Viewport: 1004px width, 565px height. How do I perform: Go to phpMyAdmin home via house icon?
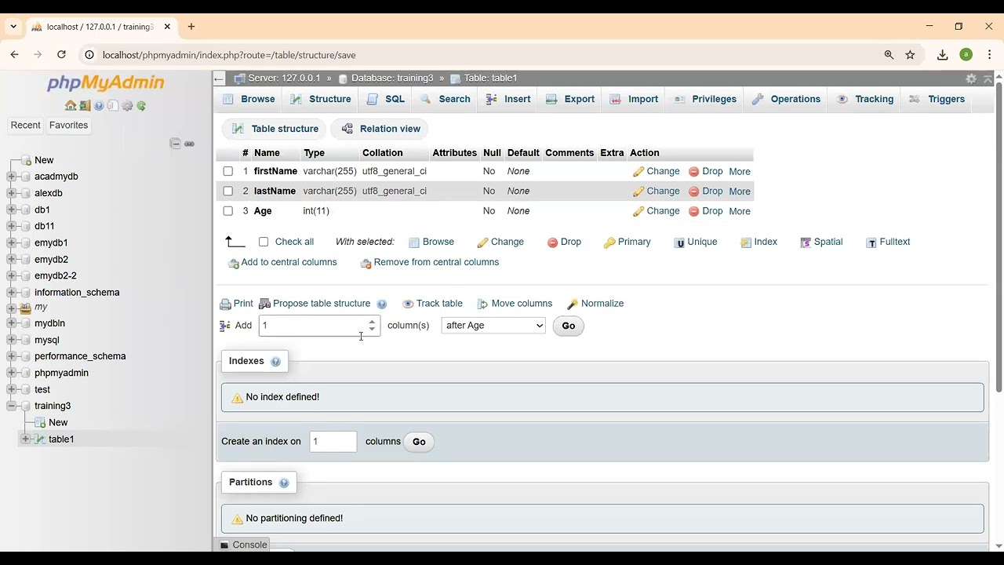(x=71, y=106)
